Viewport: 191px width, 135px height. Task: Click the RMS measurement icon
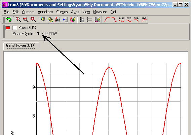(x=122, y=20)
